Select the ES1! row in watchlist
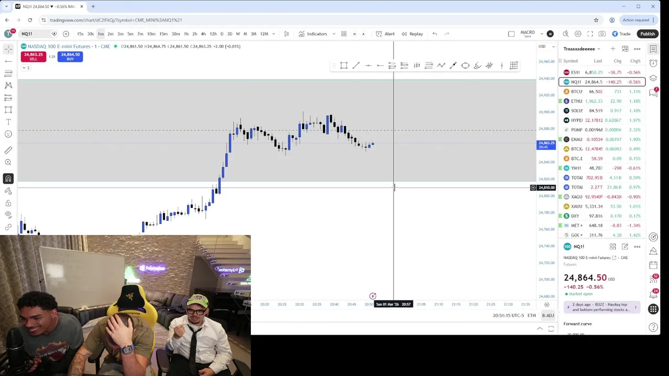This screenshot has height=376, width=669. (602, 72)
